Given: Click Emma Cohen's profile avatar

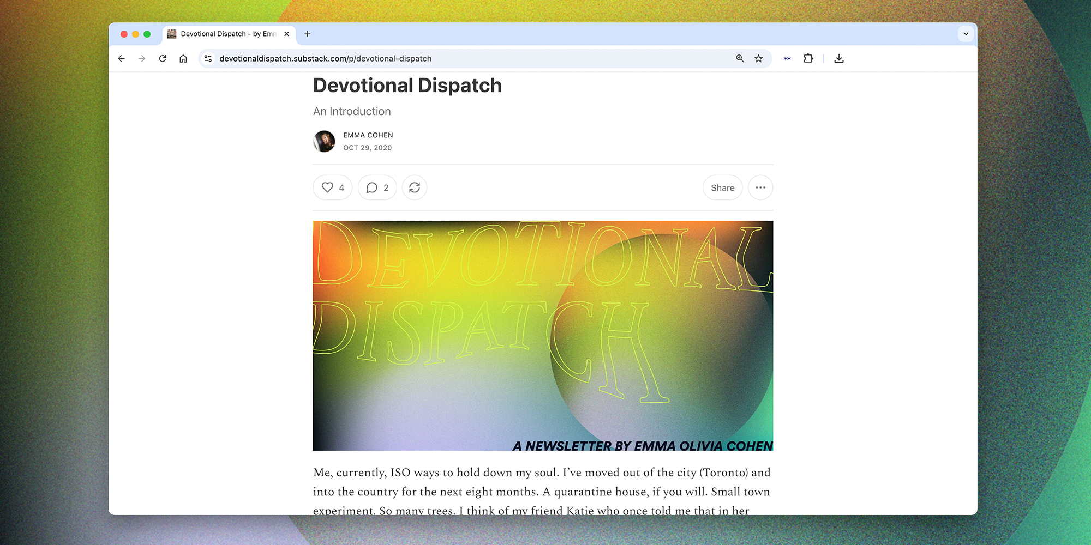Looking at the screenshot, I should tap(324, 141).
